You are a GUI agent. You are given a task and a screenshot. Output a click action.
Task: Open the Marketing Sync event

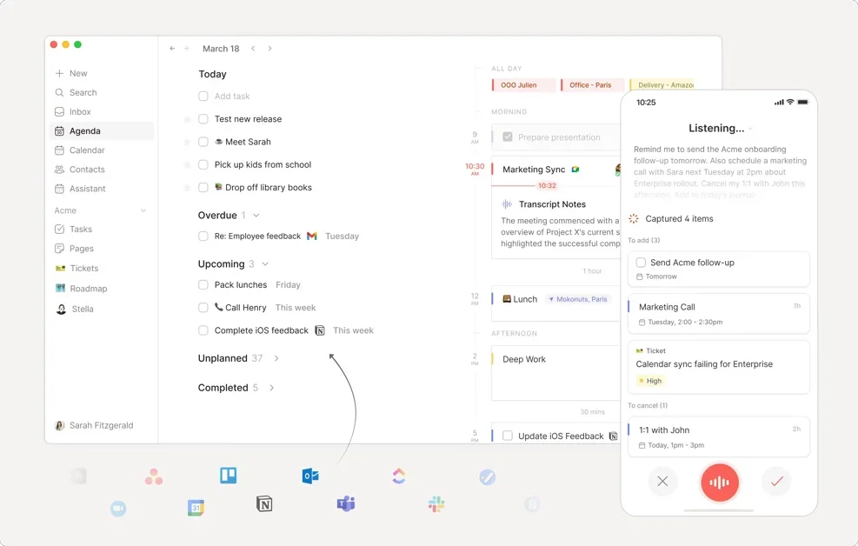(x=534, y=170)
